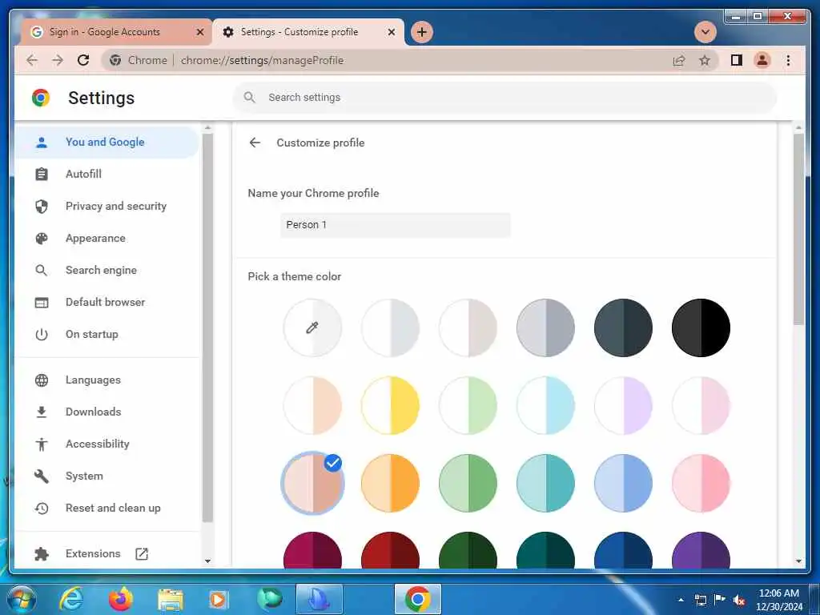820x615 pixels.
Task: Close the Settings - Customize profile tab
Action: [x=391, y=32]
